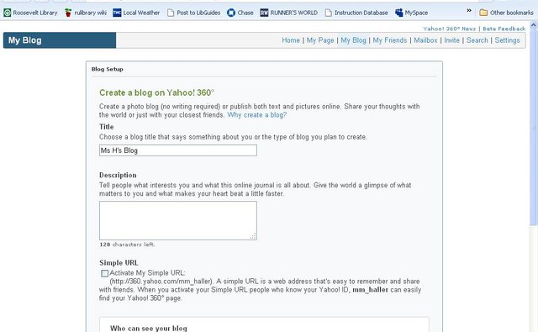Click the Instruction Database bookmark label
This screenshot has height=332, width=538.
pos(361,13)
